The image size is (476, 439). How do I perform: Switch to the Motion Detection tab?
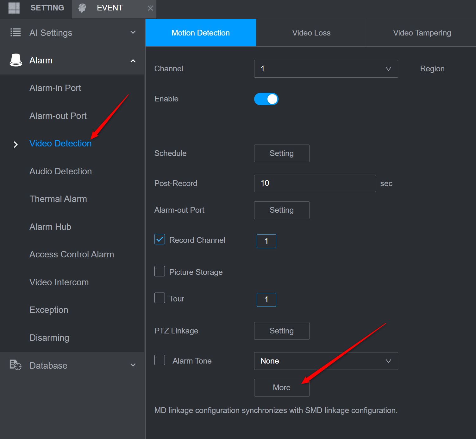[x=201, y=33]
